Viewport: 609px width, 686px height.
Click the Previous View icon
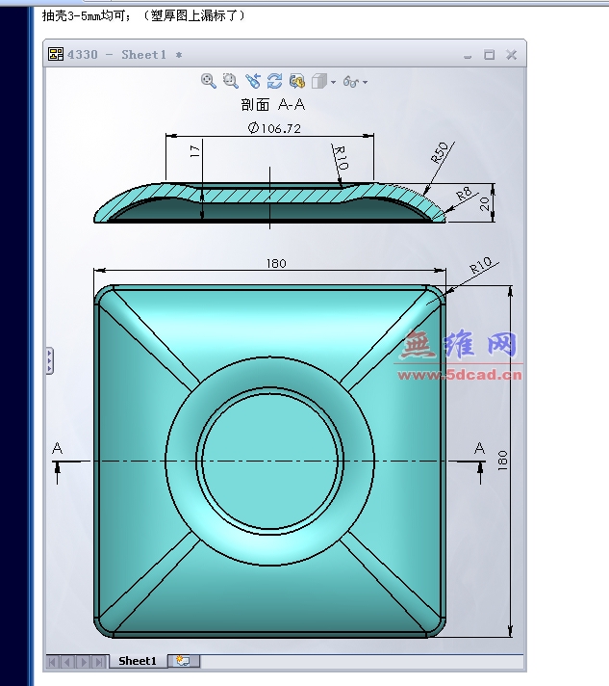252,81
